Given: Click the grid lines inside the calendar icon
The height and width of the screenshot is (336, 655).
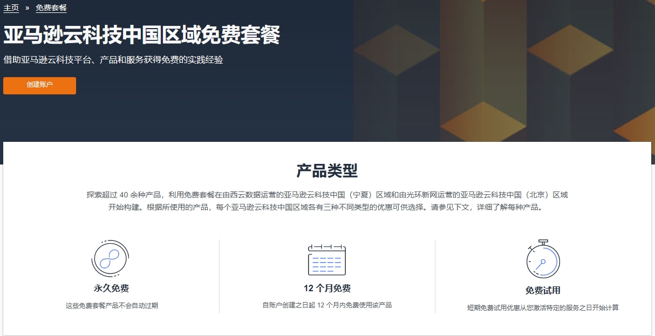Looking at the screenshot, I should tap(327, 263).
